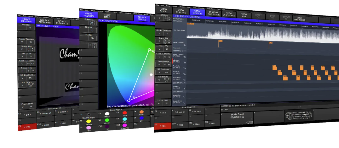Click Focus Hold V button in timeline window
Image resolution: width=339 pixels, height=148 pixels.
pyautogui.click(x=159, y=104)
